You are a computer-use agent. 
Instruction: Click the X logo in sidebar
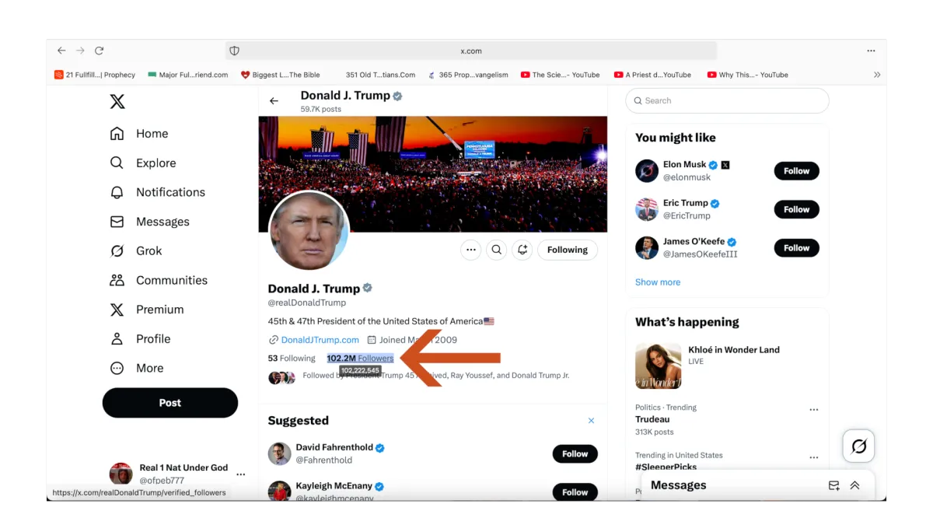pos(117,101)
